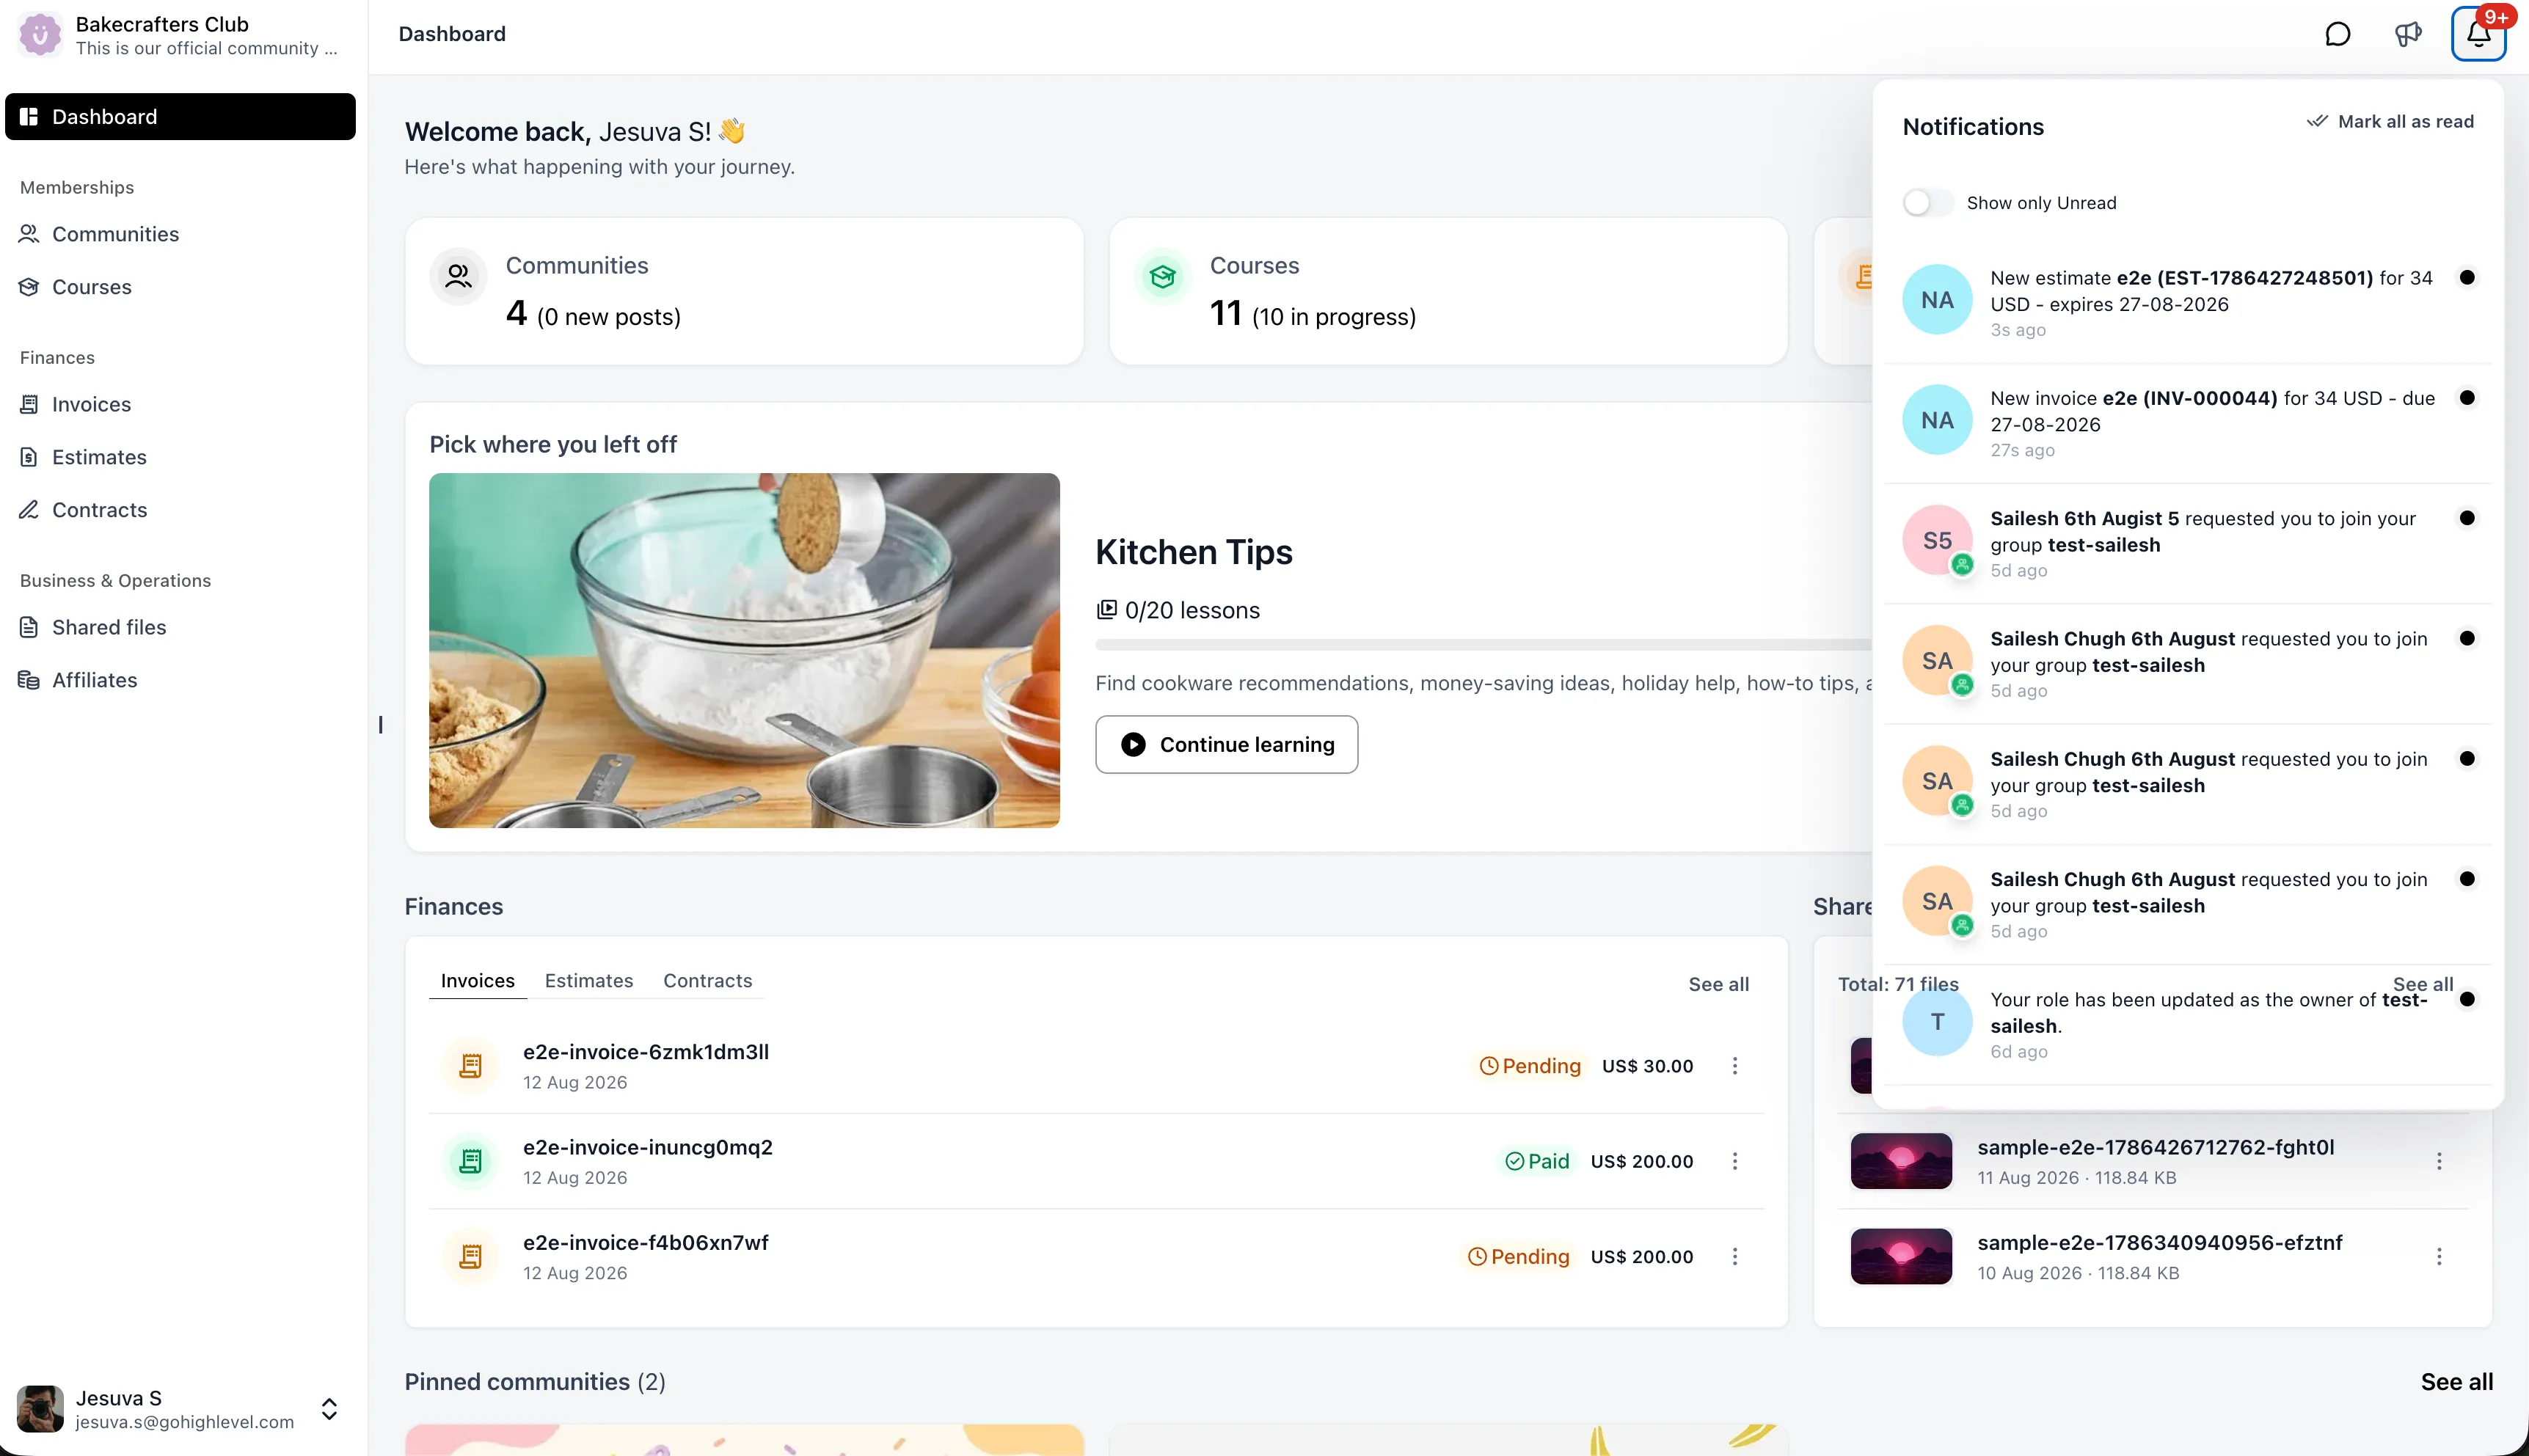The width and height of the screenshot is (2529, 1456).
Task: Open options for sample-e2e-1786426712762-fght0l file
Action: 2439,1161
